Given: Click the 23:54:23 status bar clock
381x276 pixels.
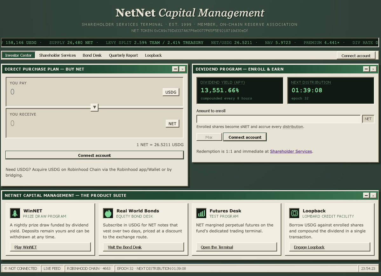Looking at the screenshot, I should coord(368,268).
